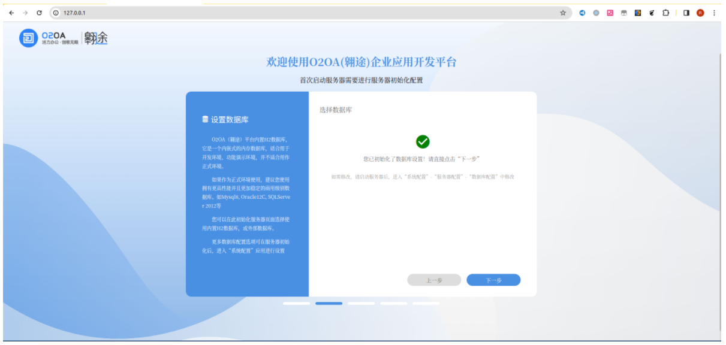Click the browser back arrow
The width and height of the screenshot is (726, 345).
coord(11,13)
